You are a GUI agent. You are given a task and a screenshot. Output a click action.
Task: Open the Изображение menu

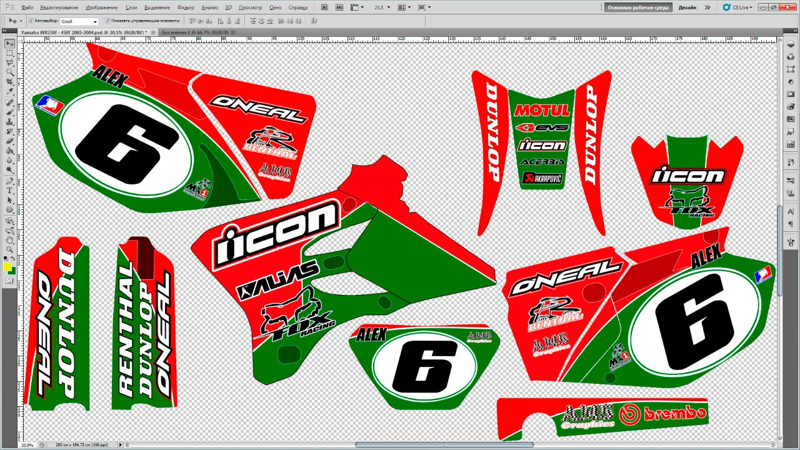coord(102,7)
